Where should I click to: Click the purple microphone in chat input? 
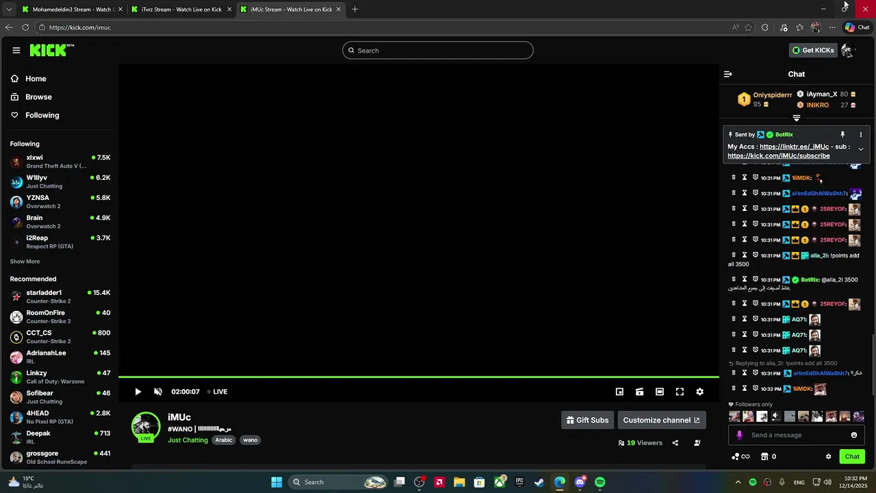739,435
